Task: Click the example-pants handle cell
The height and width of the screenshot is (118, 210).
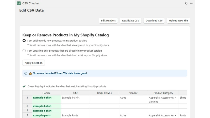Action: point(46,115)
